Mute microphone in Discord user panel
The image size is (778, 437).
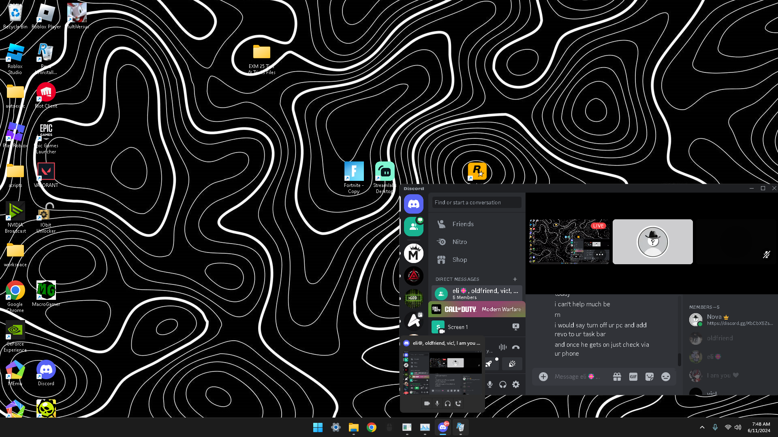(x=490, y=384)
